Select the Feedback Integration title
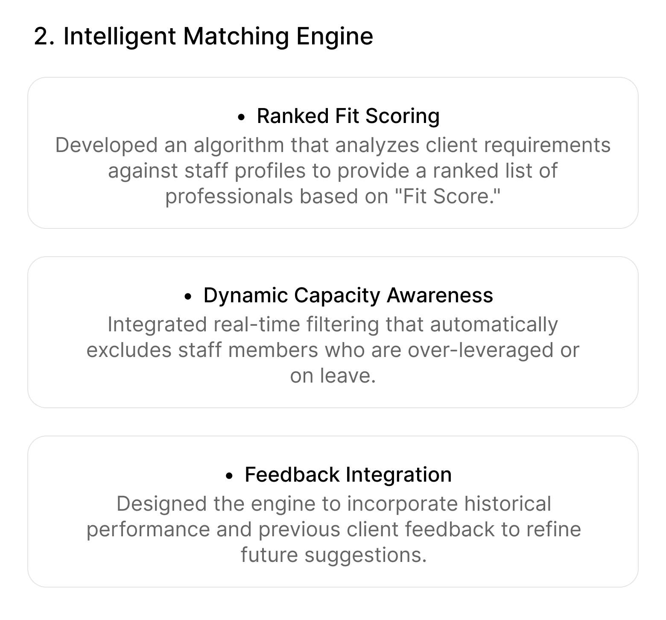666x620 pixels. click(x=348, y=475)
